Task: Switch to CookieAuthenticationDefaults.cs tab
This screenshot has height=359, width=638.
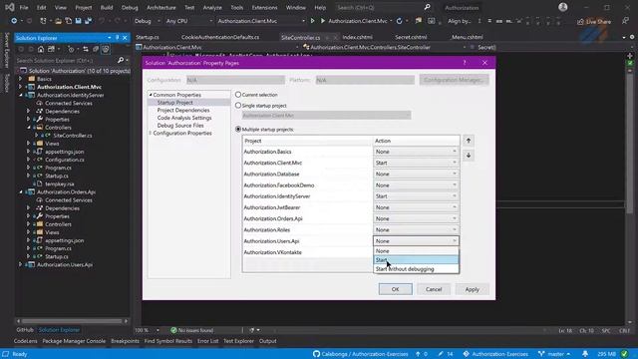Action: coord(220,37)
